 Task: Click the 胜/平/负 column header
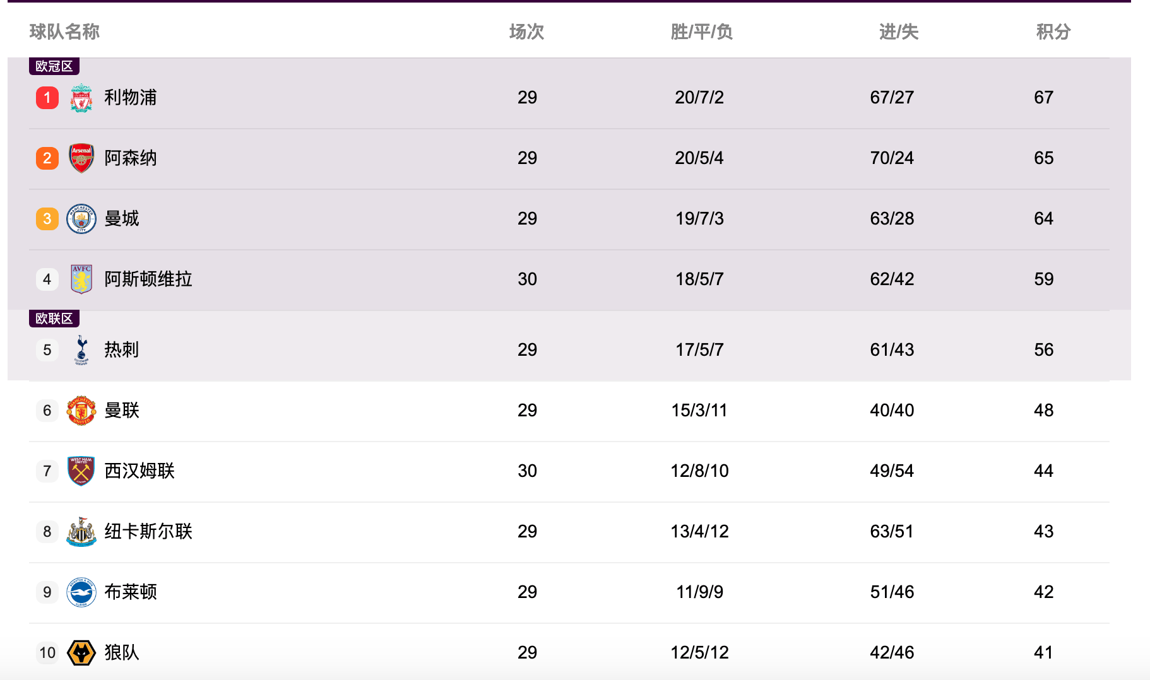701,32
